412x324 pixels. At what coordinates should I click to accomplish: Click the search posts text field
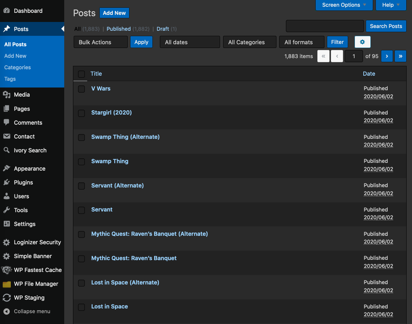tap(325, 26)
